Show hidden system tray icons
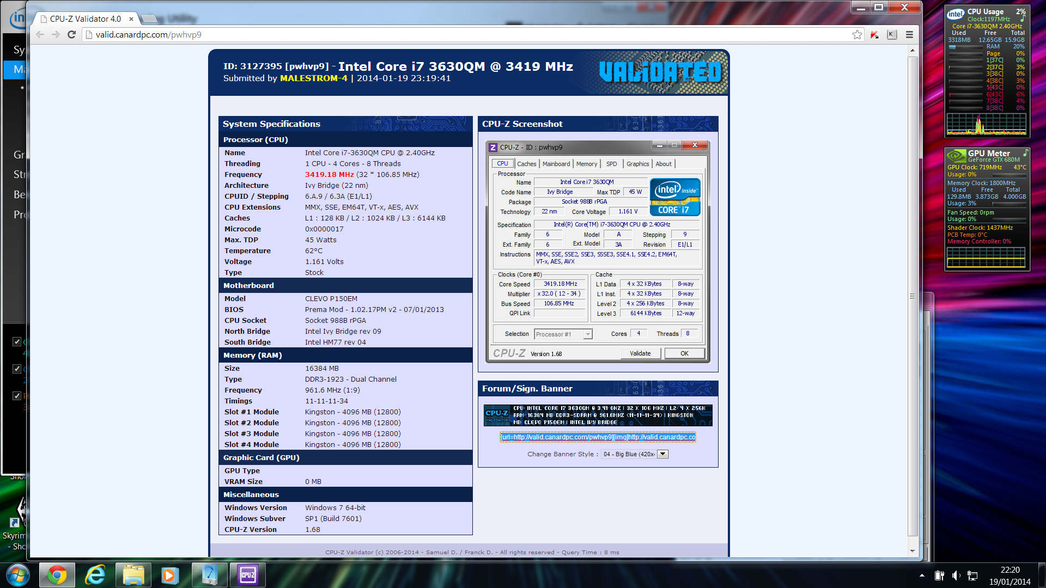Image resolution: width=1046 pixels, height=588 pixels. tap(922, 575)
